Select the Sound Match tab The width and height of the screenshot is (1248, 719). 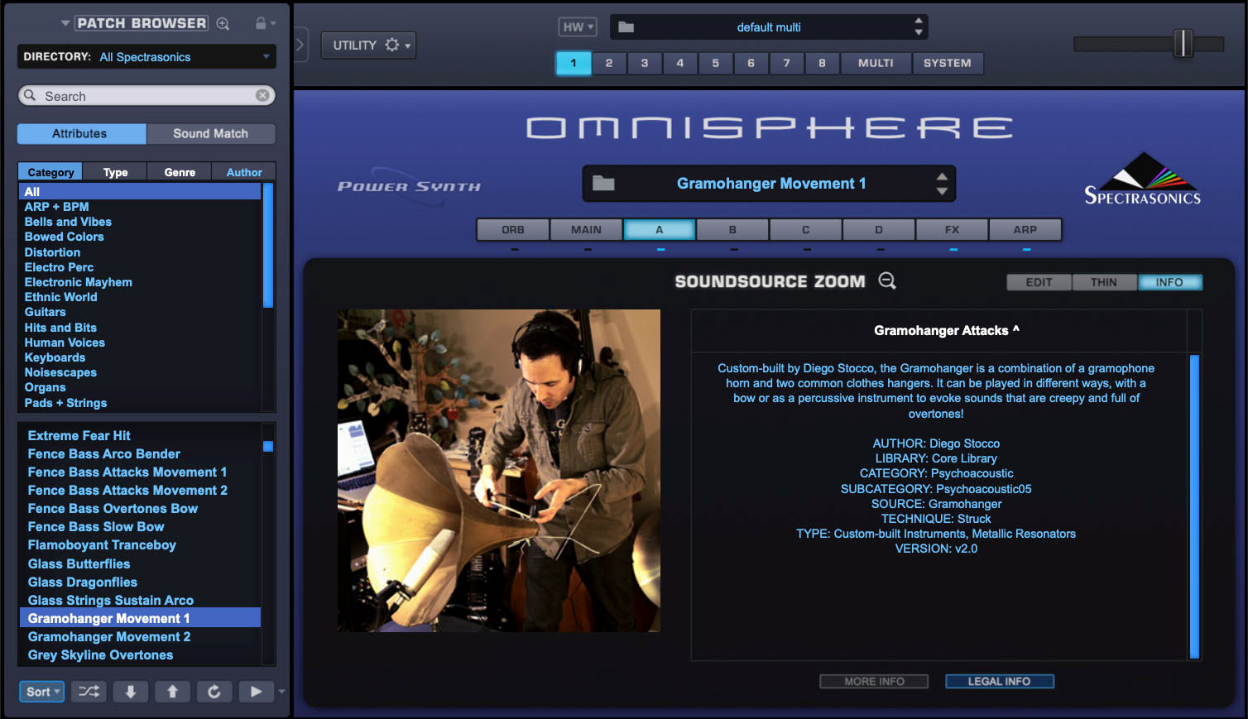211,133
